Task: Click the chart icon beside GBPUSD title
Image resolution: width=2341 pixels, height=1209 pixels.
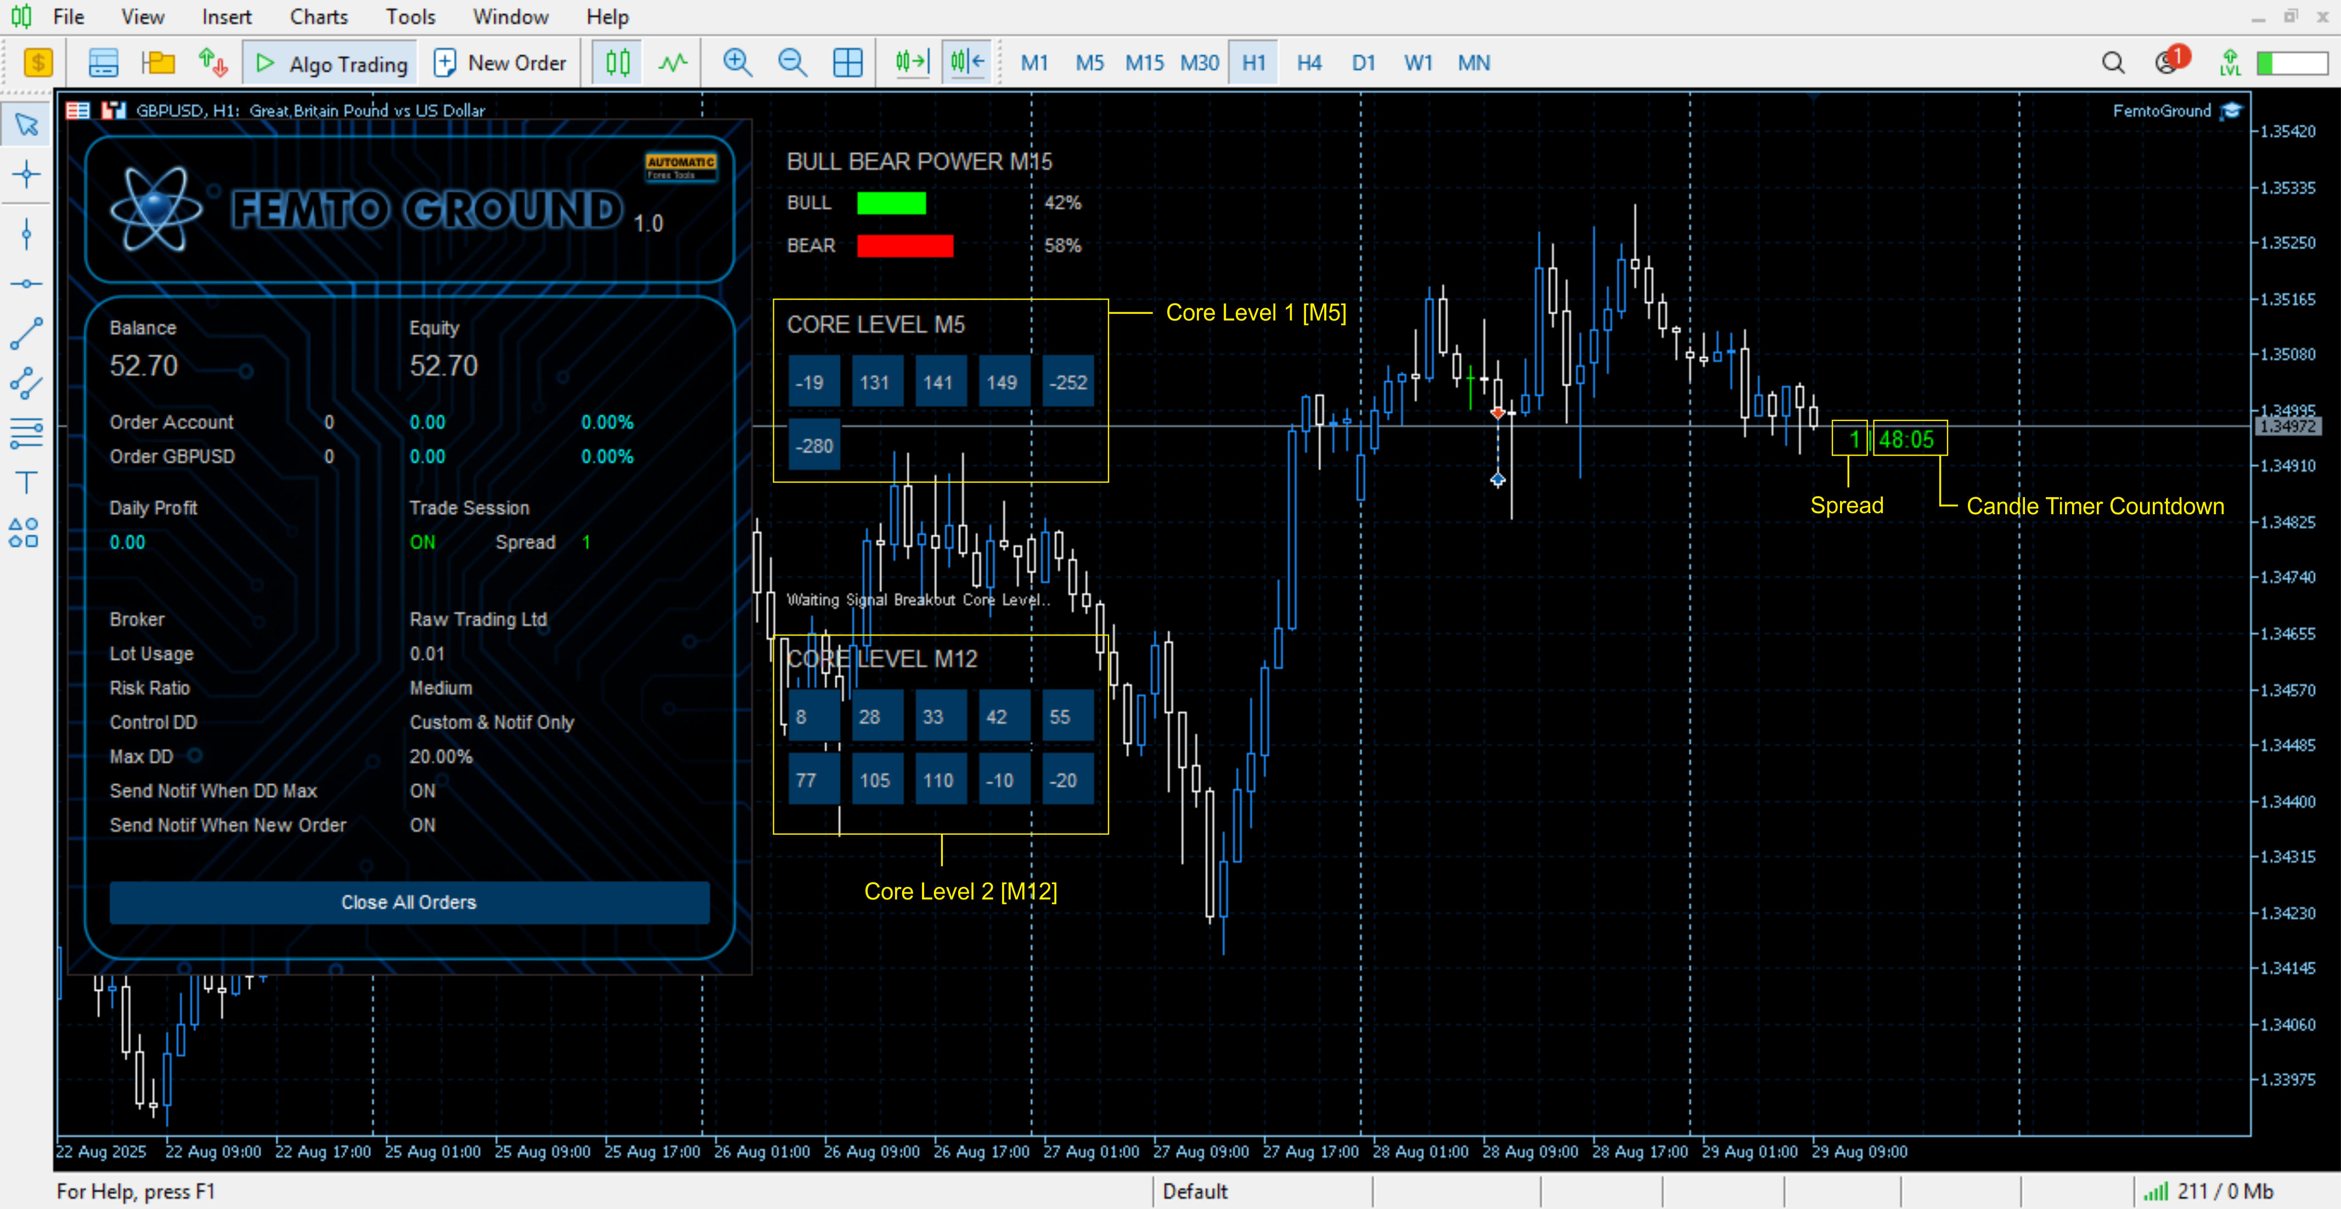Action: pos(114,110)
